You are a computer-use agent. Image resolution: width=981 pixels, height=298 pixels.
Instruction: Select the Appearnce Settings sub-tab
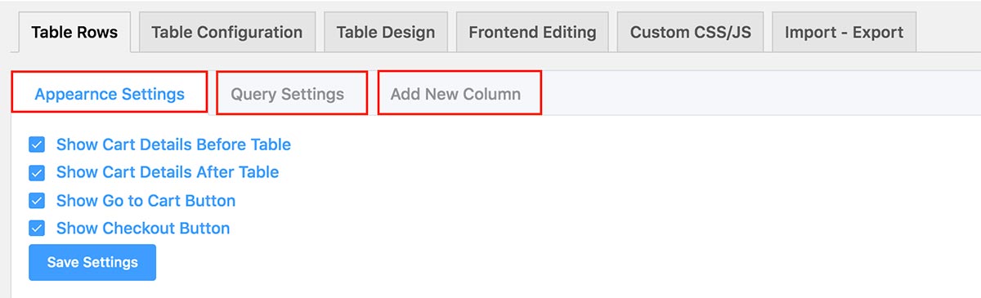(110, 93)
